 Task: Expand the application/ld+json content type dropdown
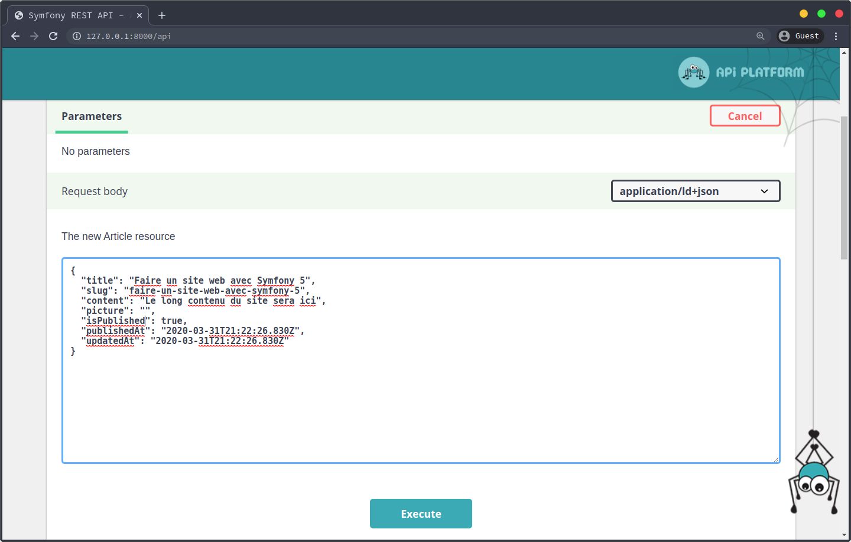[x=695, y=191]
